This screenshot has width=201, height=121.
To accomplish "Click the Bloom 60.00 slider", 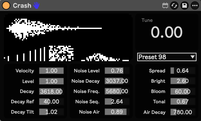I will pyautogui.click(x=183, y=91).
